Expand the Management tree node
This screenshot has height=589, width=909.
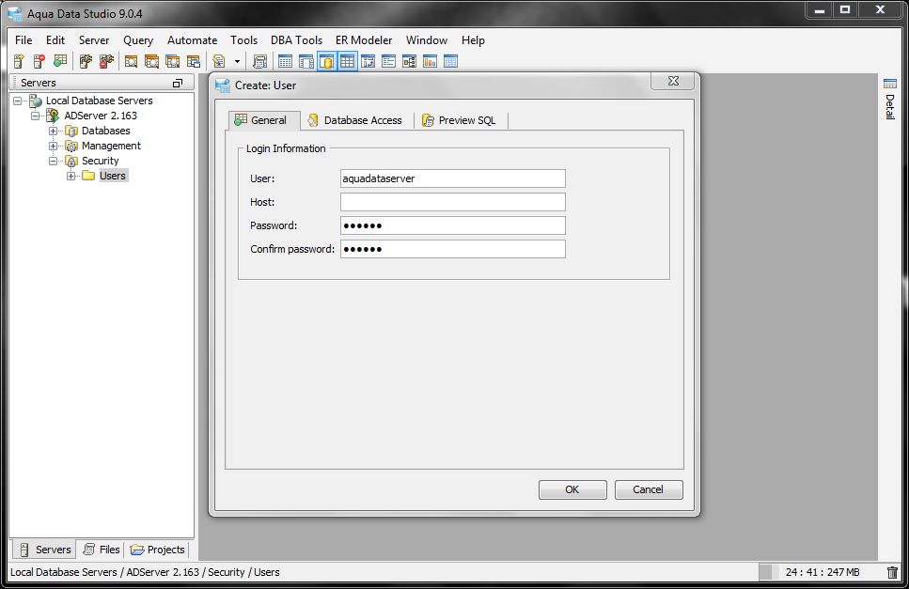pyautogui.click(x=53, y=146)
